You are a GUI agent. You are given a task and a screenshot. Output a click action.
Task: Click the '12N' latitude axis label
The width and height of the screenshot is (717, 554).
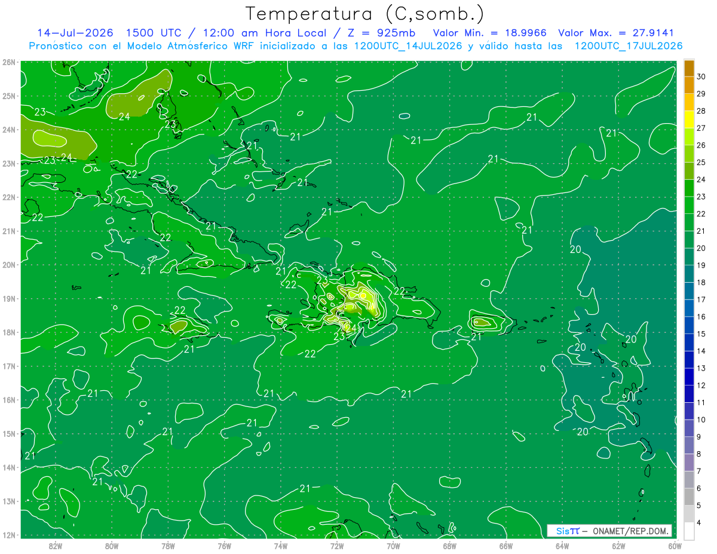[10, 535]
